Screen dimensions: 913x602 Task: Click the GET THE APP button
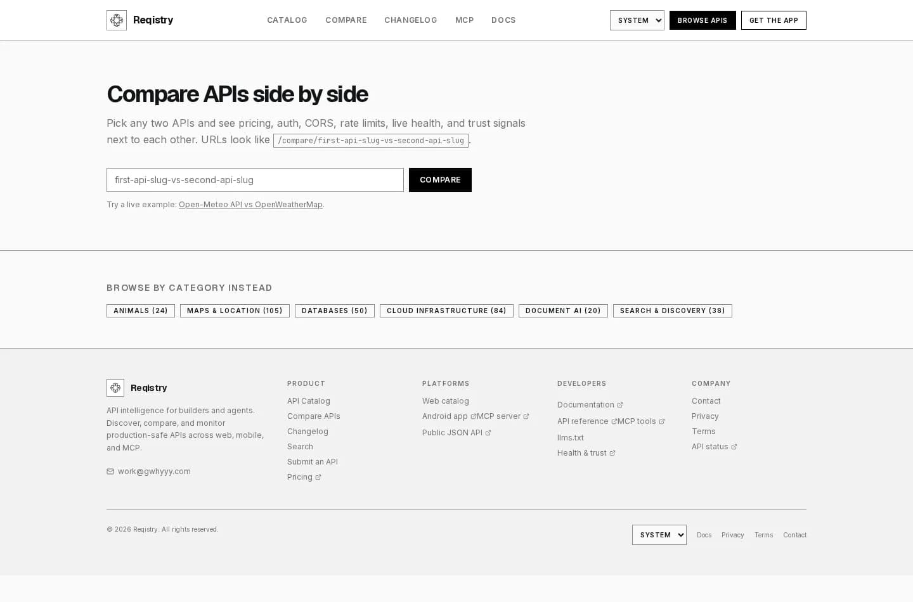774,20
